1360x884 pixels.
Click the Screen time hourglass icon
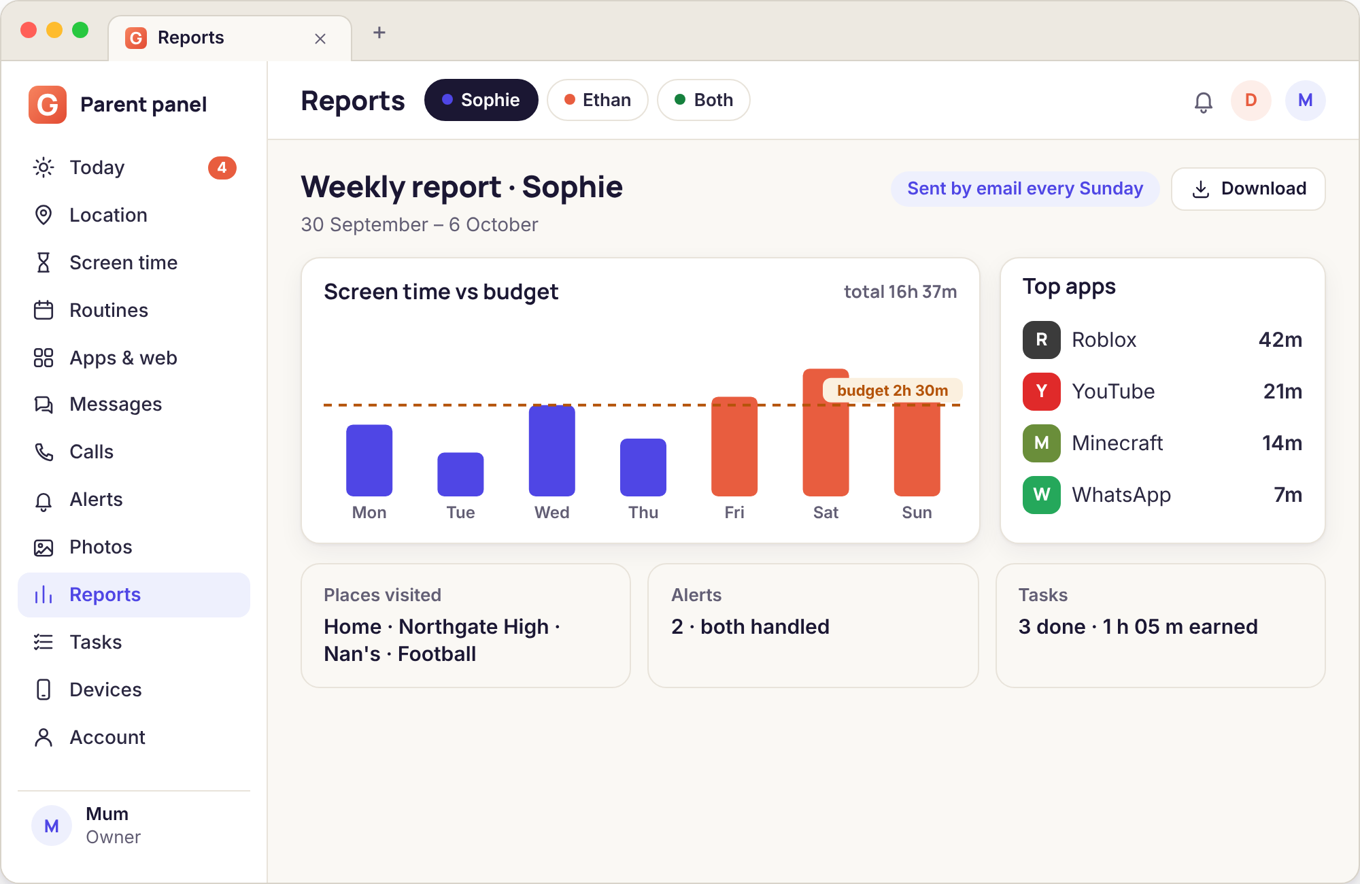44,262
